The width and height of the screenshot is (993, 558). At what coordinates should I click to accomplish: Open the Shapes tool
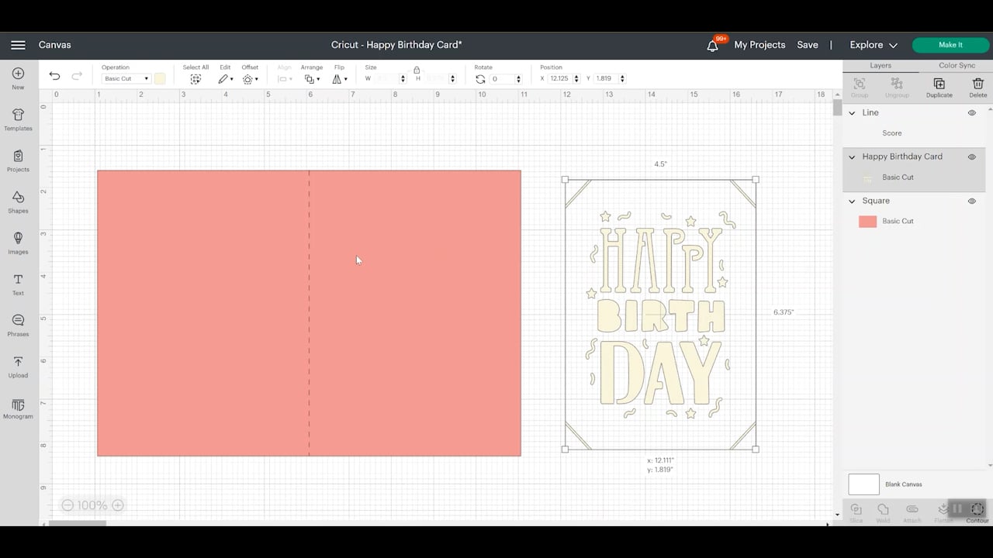[18, 201]
